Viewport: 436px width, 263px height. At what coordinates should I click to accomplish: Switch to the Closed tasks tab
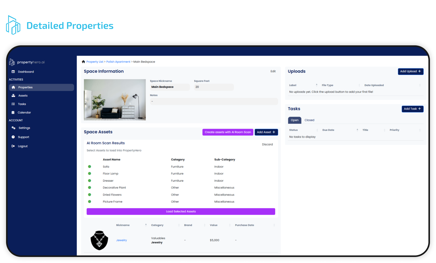(x=309, y=120)
